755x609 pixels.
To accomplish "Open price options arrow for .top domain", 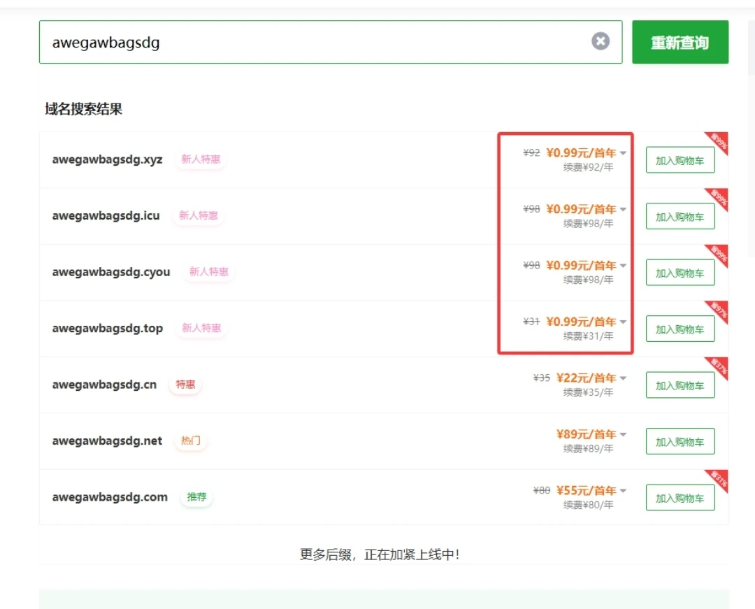I will coord(623,322).
